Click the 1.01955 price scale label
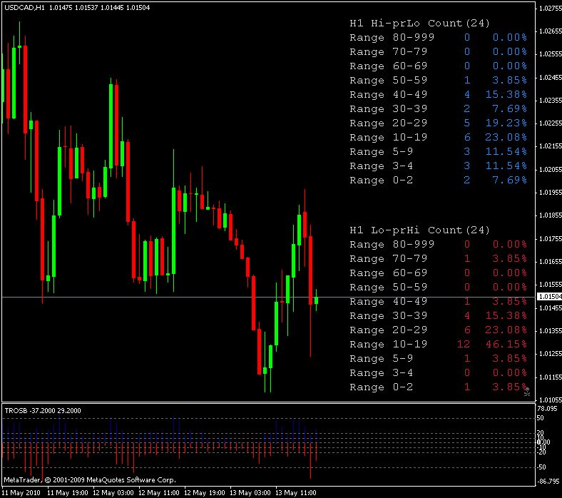 coord(551,193)
